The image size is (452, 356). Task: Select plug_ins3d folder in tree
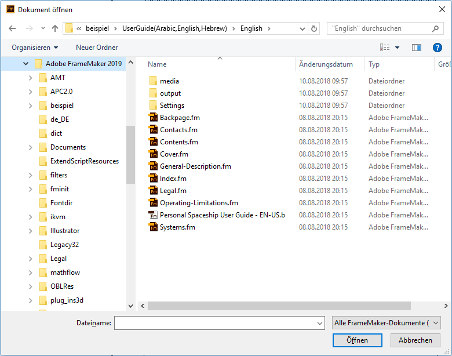click(x=67, y=300)
